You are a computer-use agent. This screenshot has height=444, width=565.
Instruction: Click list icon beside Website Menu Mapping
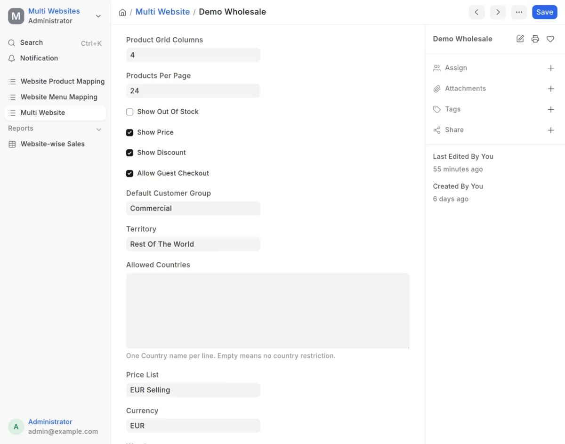coord(12,97)
